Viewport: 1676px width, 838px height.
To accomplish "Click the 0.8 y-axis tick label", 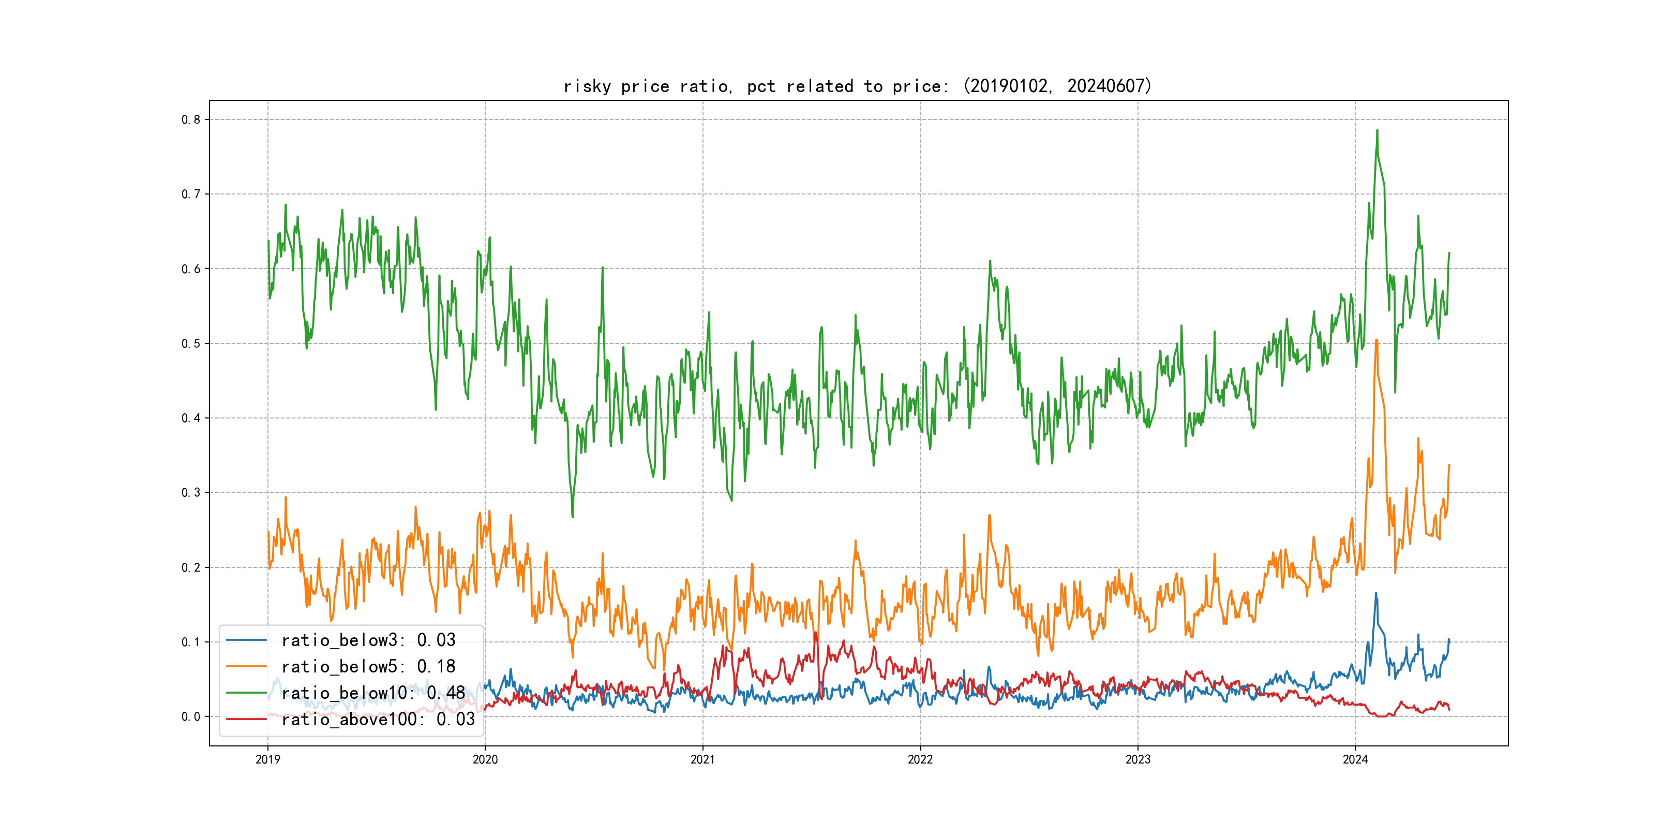I will click(x=191, y=119).
